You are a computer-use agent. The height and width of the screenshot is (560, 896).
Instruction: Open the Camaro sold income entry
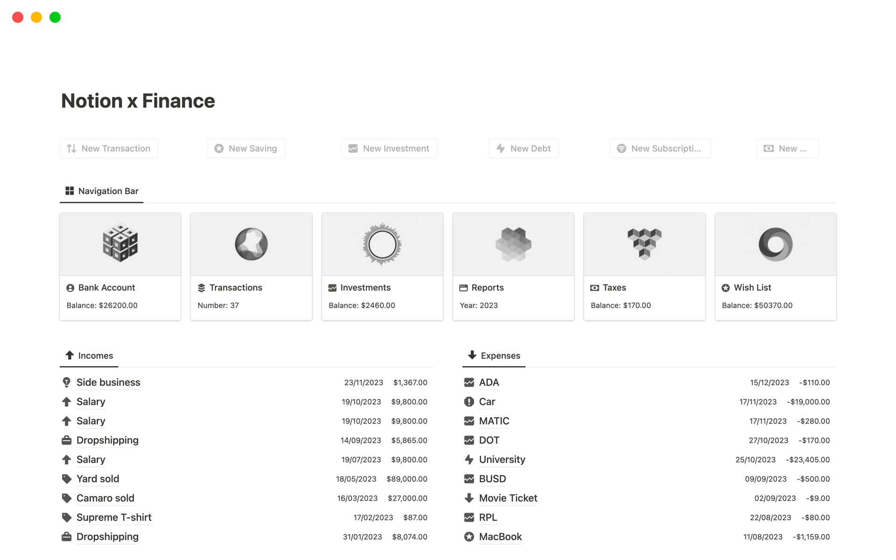point(105,498)
